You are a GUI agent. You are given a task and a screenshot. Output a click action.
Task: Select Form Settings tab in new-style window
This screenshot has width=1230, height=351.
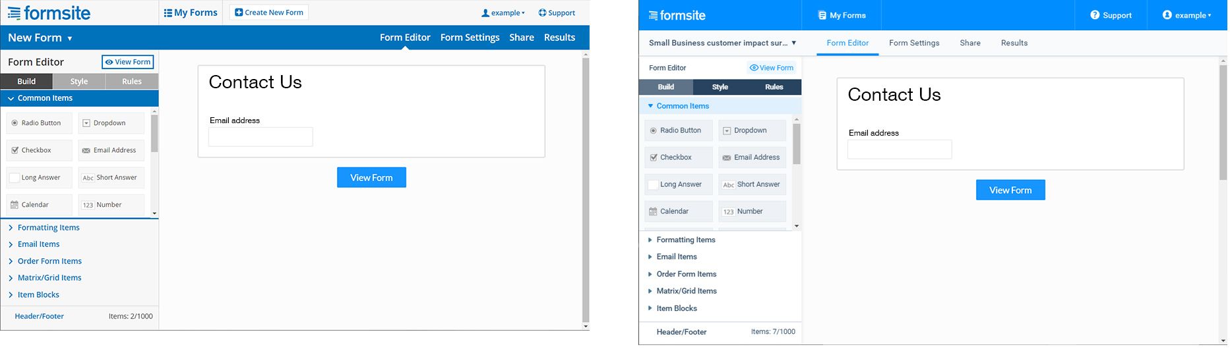pyautogui.click(x=914, y=43)
